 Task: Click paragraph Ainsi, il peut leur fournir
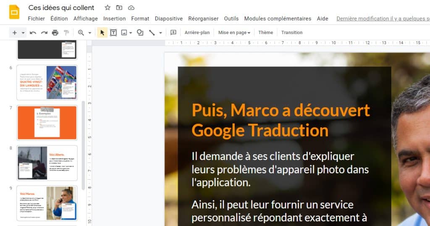(x=279, y=211)
